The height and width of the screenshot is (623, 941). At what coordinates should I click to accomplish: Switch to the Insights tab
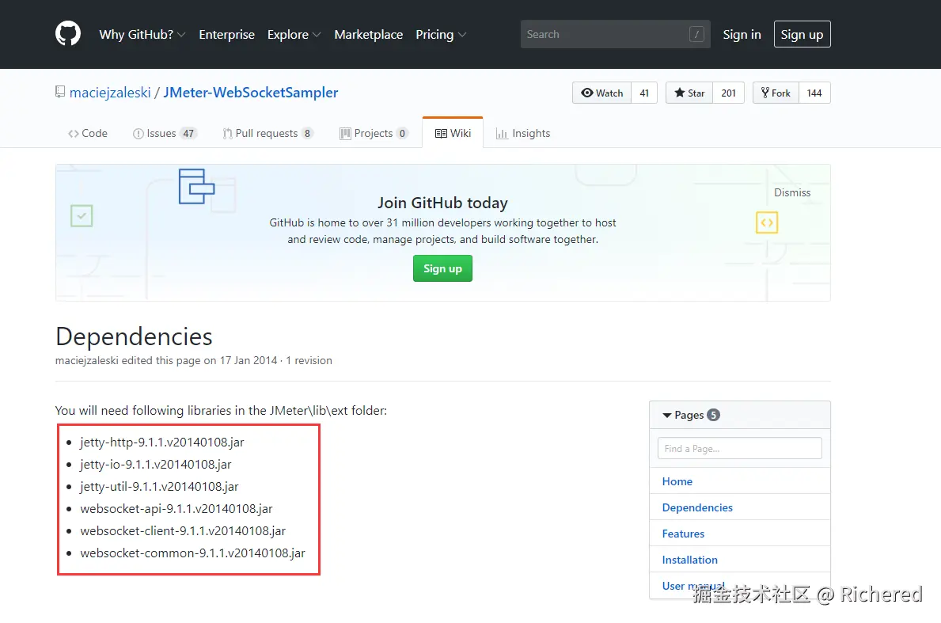pos(522,133)
